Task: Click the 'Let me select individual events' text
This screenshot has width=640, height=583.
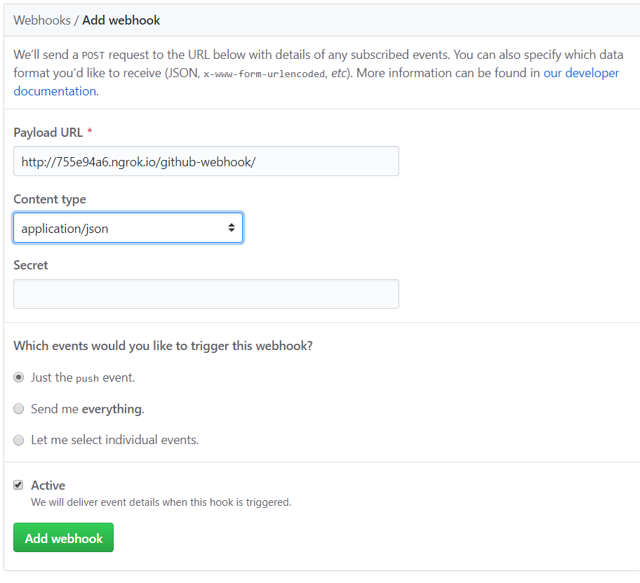Action: 114,440
